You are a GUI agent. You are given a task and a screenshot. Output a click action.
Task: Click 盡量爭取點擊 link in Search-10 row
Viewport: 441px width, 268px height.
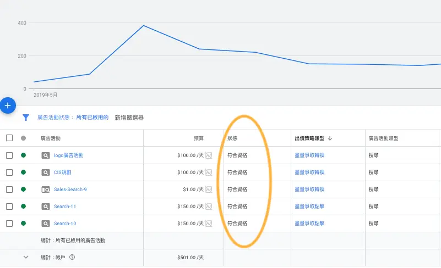tap(309, 224)
